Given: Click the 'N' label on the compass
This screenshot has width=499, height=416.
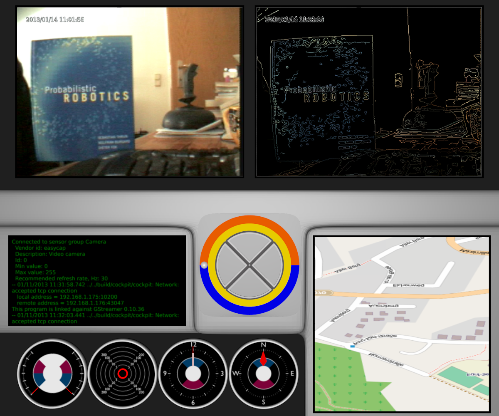Looking at the screenshot, I should pyautogui.click(x=263, y=345).
